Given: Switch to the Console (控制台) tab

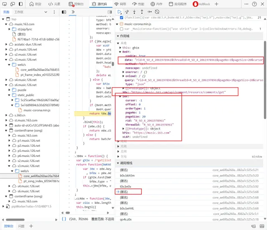Looking at the screenshot, I should point(76,4).
